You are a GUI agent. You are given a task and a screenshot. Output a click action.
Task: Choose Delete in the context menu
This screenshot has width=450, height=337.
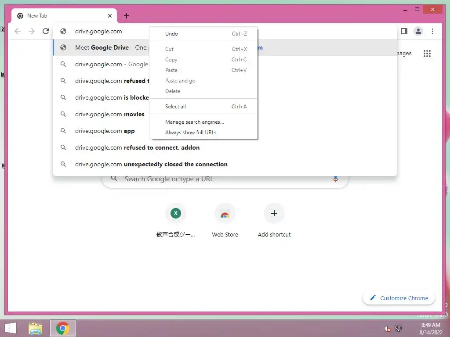pos(203,91)
